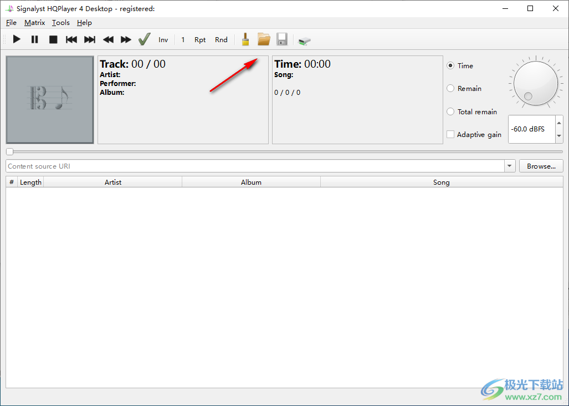
Task: Click the disc drive toolbar icon
Action: click(304, 40)
